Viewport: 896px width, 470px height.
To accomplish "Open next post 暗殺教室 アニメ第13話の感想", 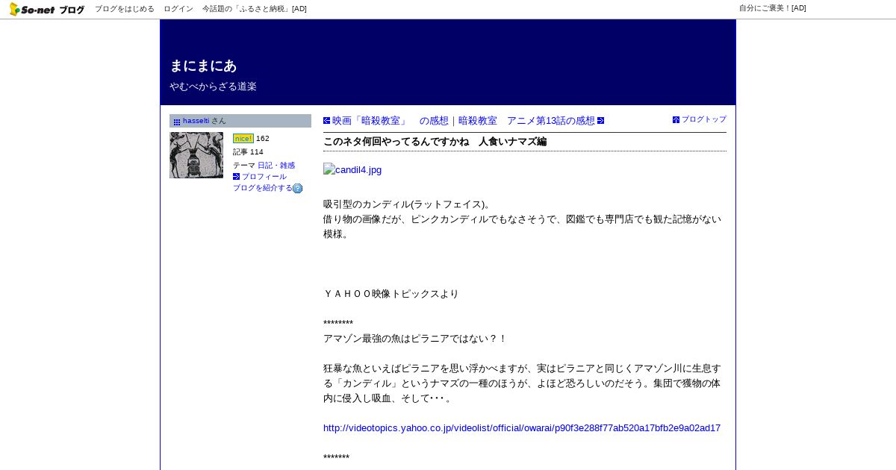I will pyautogui.click(x=526, y=121).
